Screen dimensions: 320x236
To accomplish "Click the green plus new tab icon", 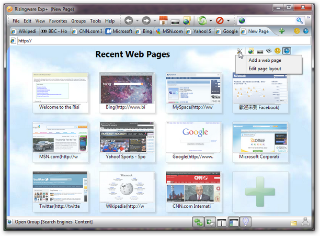I will coord(282,31).
